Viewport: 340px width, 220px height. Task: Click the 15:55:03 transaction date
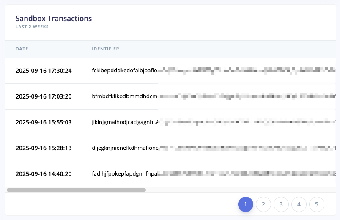(44, 122)
